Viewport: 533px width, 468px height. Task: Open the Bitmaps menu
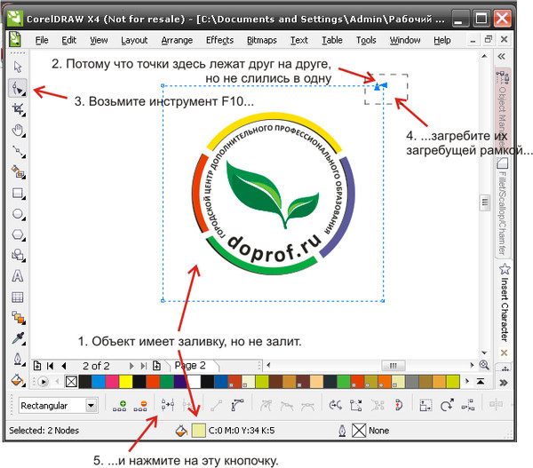[262, 40]
